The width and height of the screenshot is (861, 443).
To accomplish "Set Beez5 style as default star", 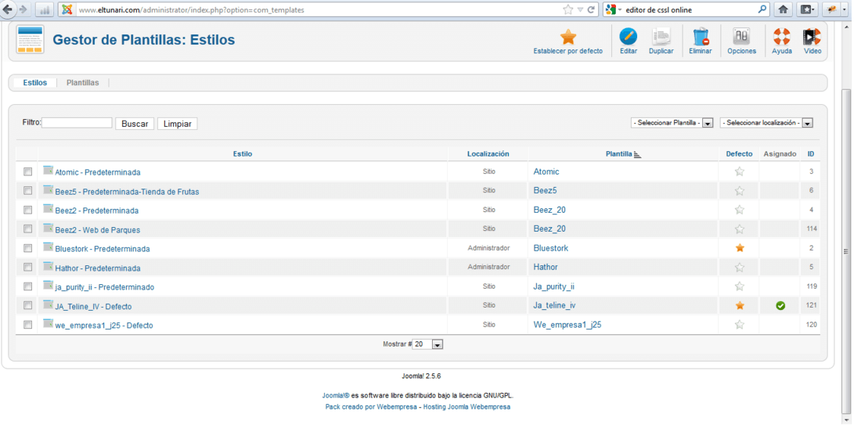I will pyautogui.click(x=740, y=190).
